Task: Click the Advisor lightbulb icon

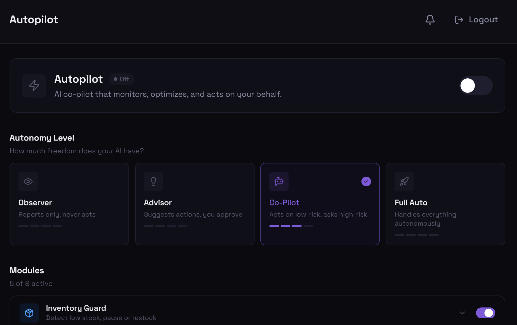Action: (x=153, y=182)
